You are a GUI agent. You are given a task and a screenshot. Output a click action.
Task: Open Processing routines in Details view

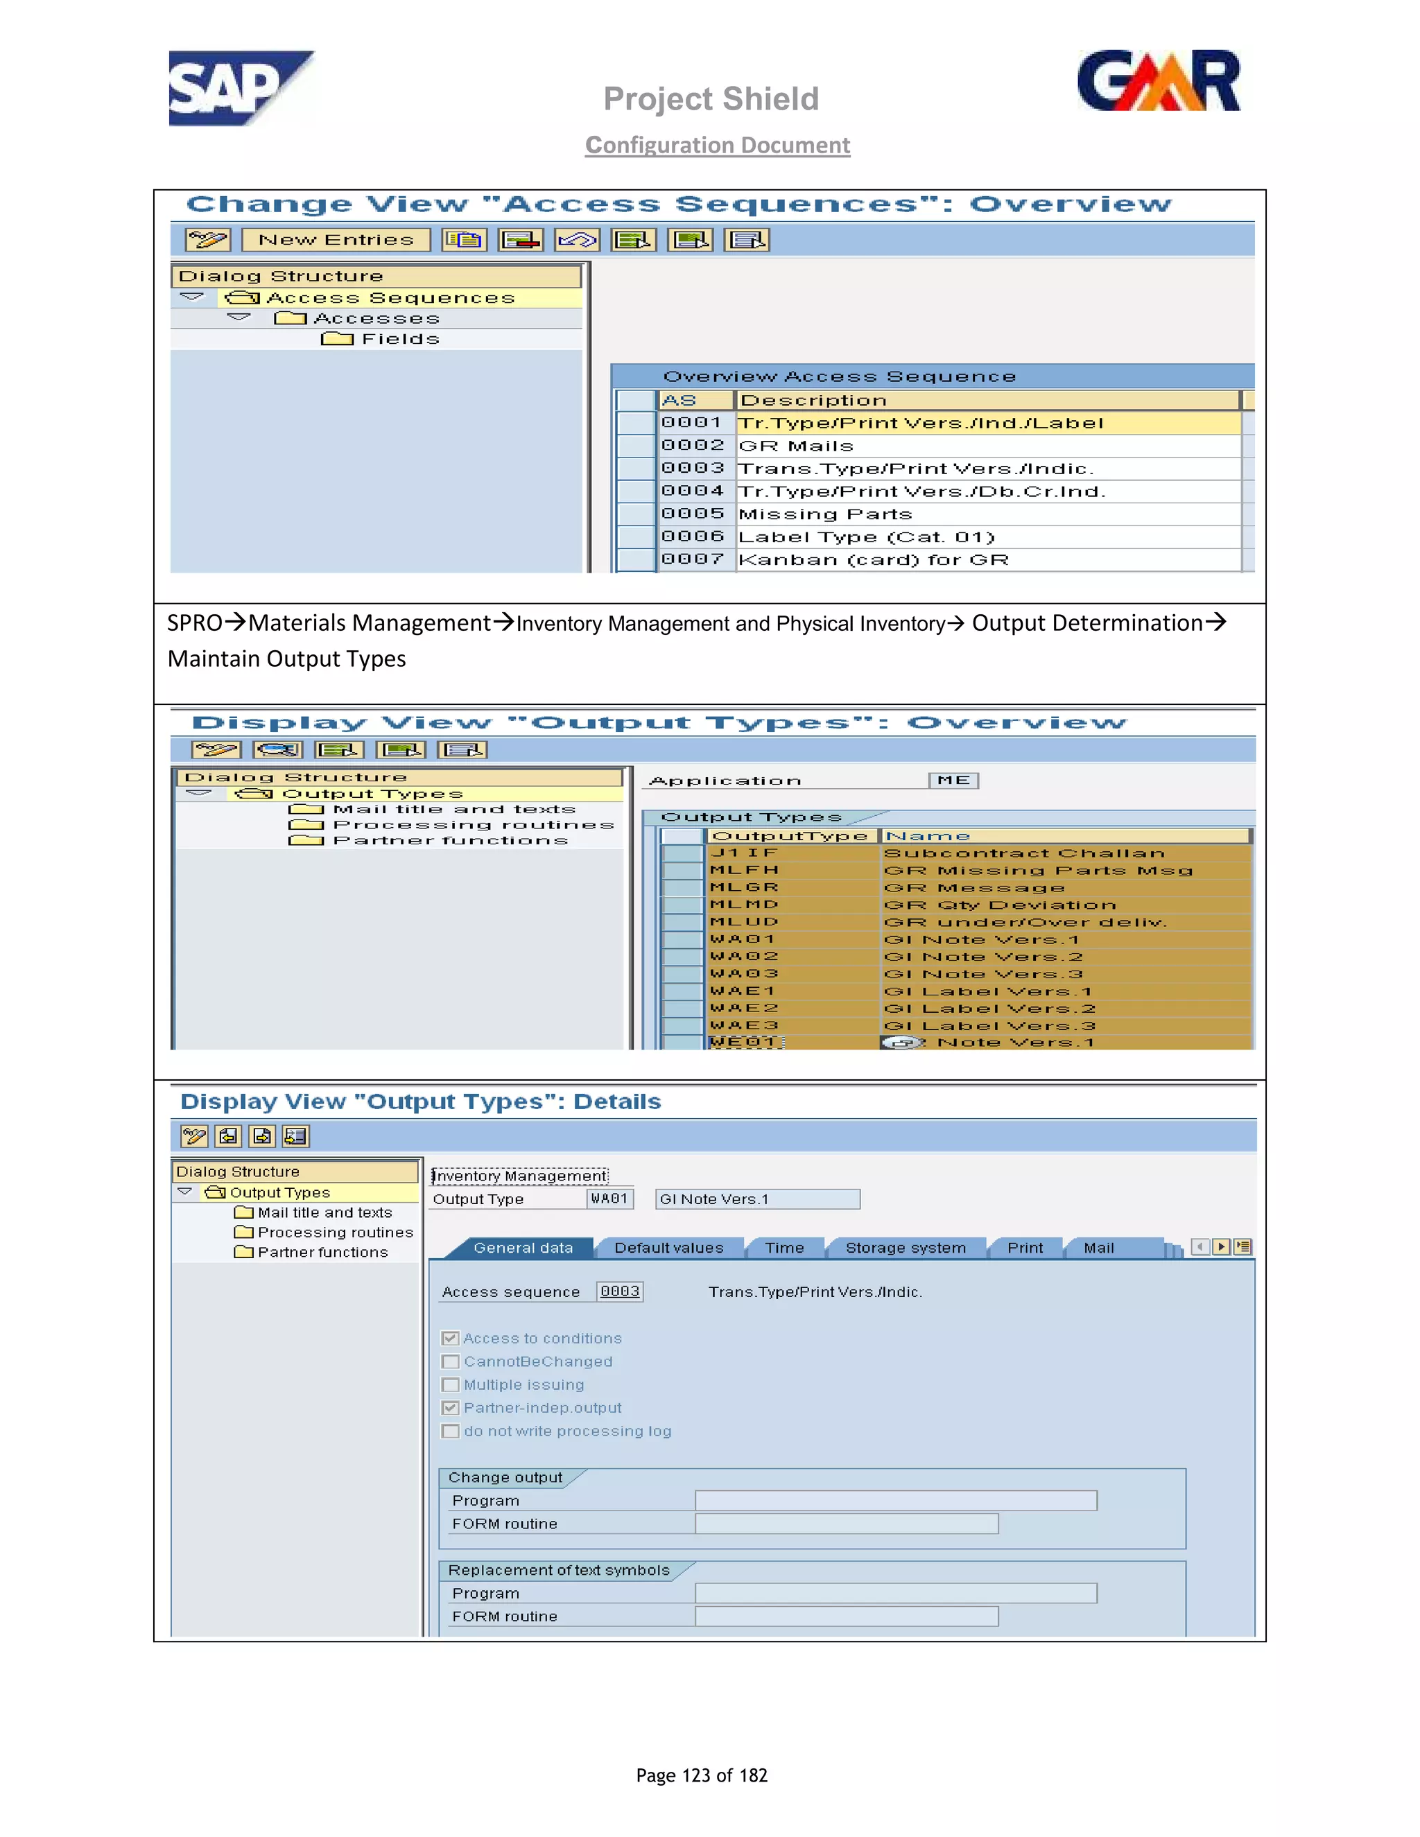pyautogui.click(x=244, y=1233)
